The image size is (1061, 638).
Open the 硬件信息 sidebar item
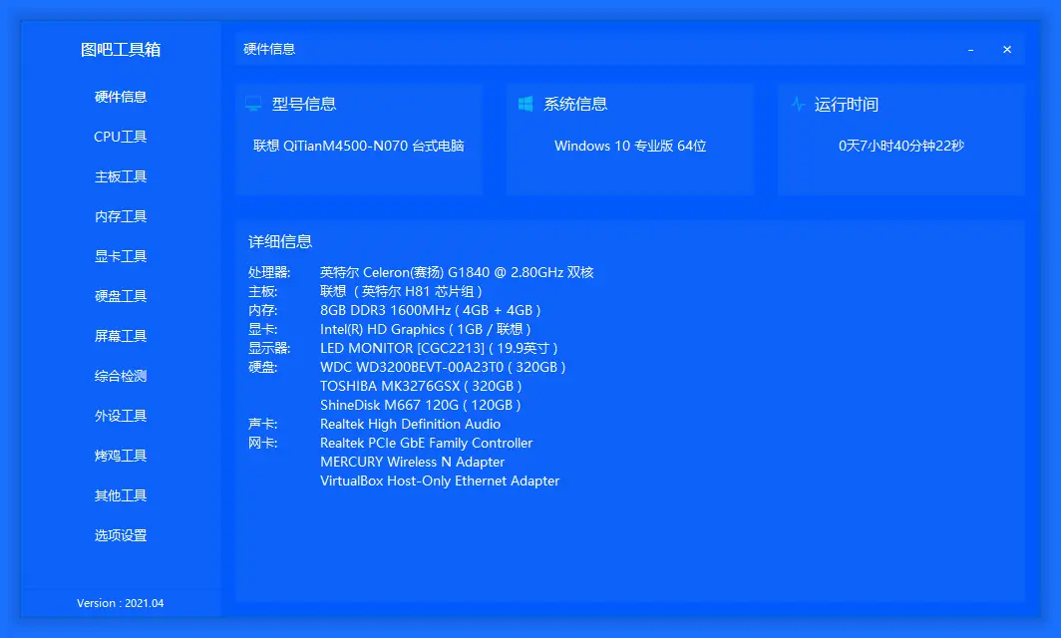[121, 97]
